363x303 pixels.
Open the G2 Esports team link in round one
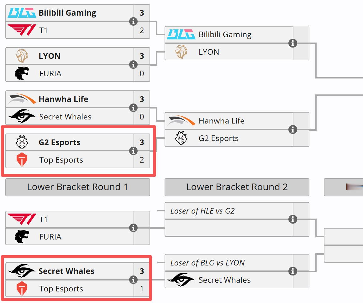[60, 143]
